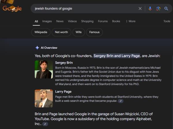
Task: Select the Wife suggestion chip
Action: [x=78, y=32]
